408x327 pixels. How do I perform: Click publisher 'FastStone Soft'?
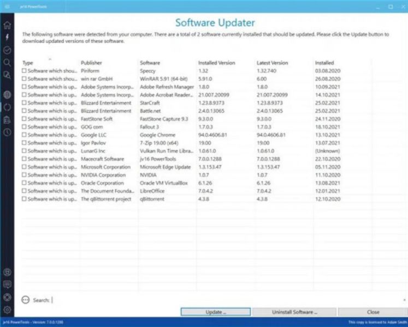pos(97,119)
